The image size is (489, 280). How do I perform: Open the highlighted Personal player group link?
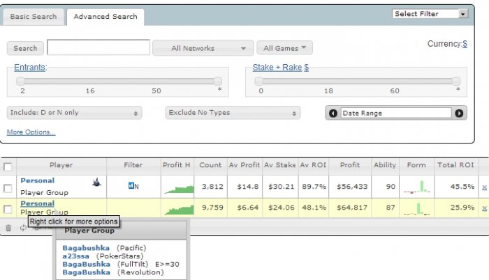38,203
